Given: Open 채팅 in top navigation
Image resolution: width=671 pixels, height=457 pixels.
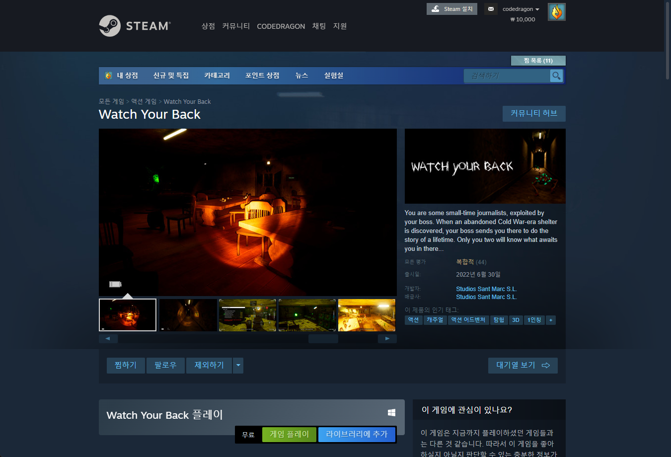Looking at the screenshot, I should 319,26.
